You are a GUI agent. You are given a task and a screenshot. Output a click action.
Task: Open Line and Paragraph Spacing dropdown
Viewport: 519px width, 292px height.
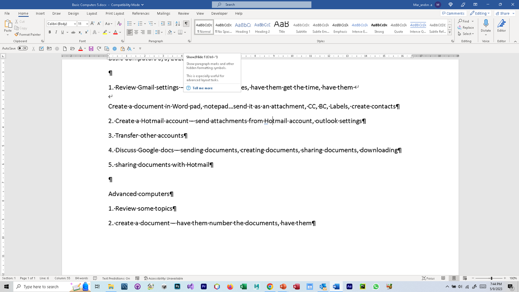(x=159, y=32)
